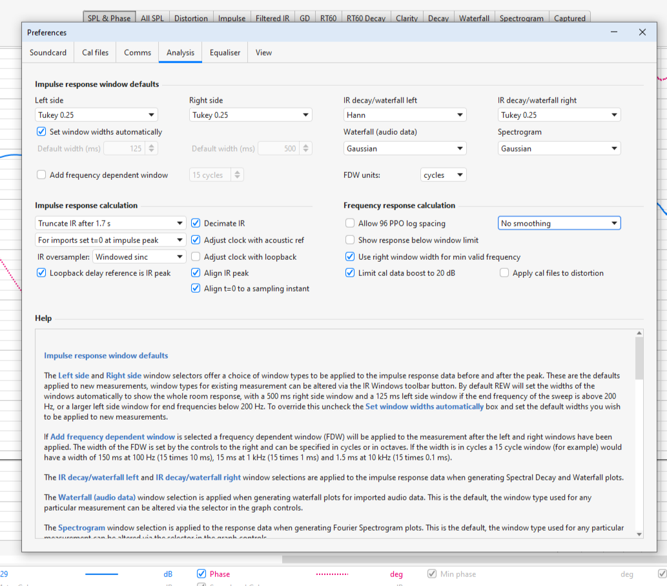Choose IR oversampler Windowed sinc dropdown
This screenshot has width=667, height=586.
(x=139, y=257)
